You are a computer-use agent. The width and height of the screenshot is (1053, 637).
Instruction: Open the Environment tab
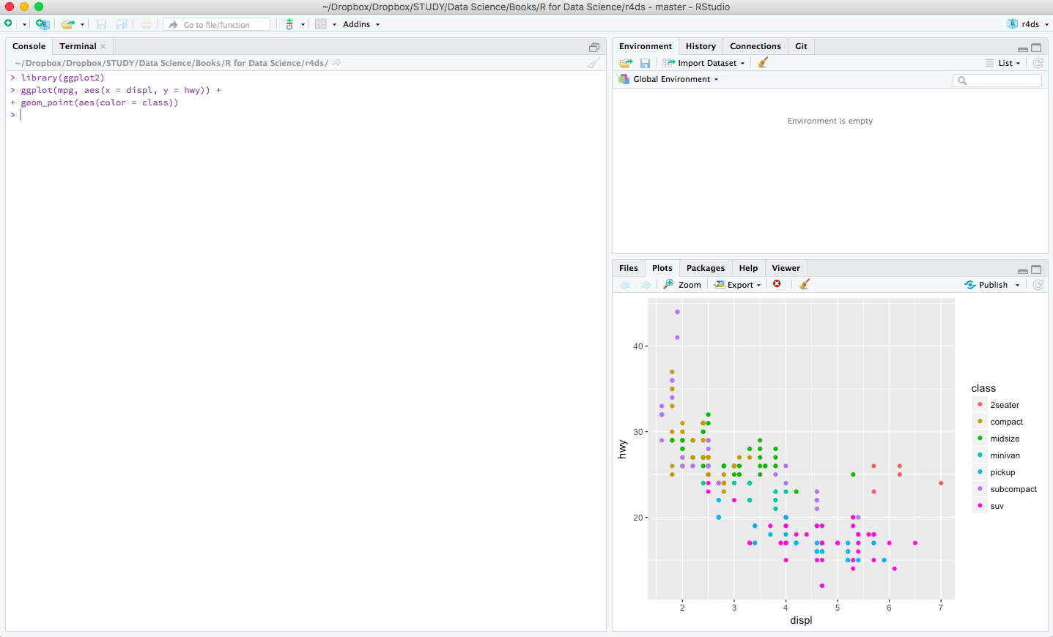646,46
